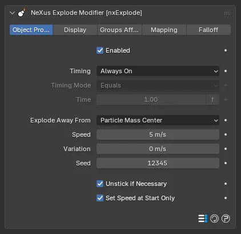The width and height of the screenshot is (241, 234).
Task: Open the Display tab
Action: click(75, 30)
